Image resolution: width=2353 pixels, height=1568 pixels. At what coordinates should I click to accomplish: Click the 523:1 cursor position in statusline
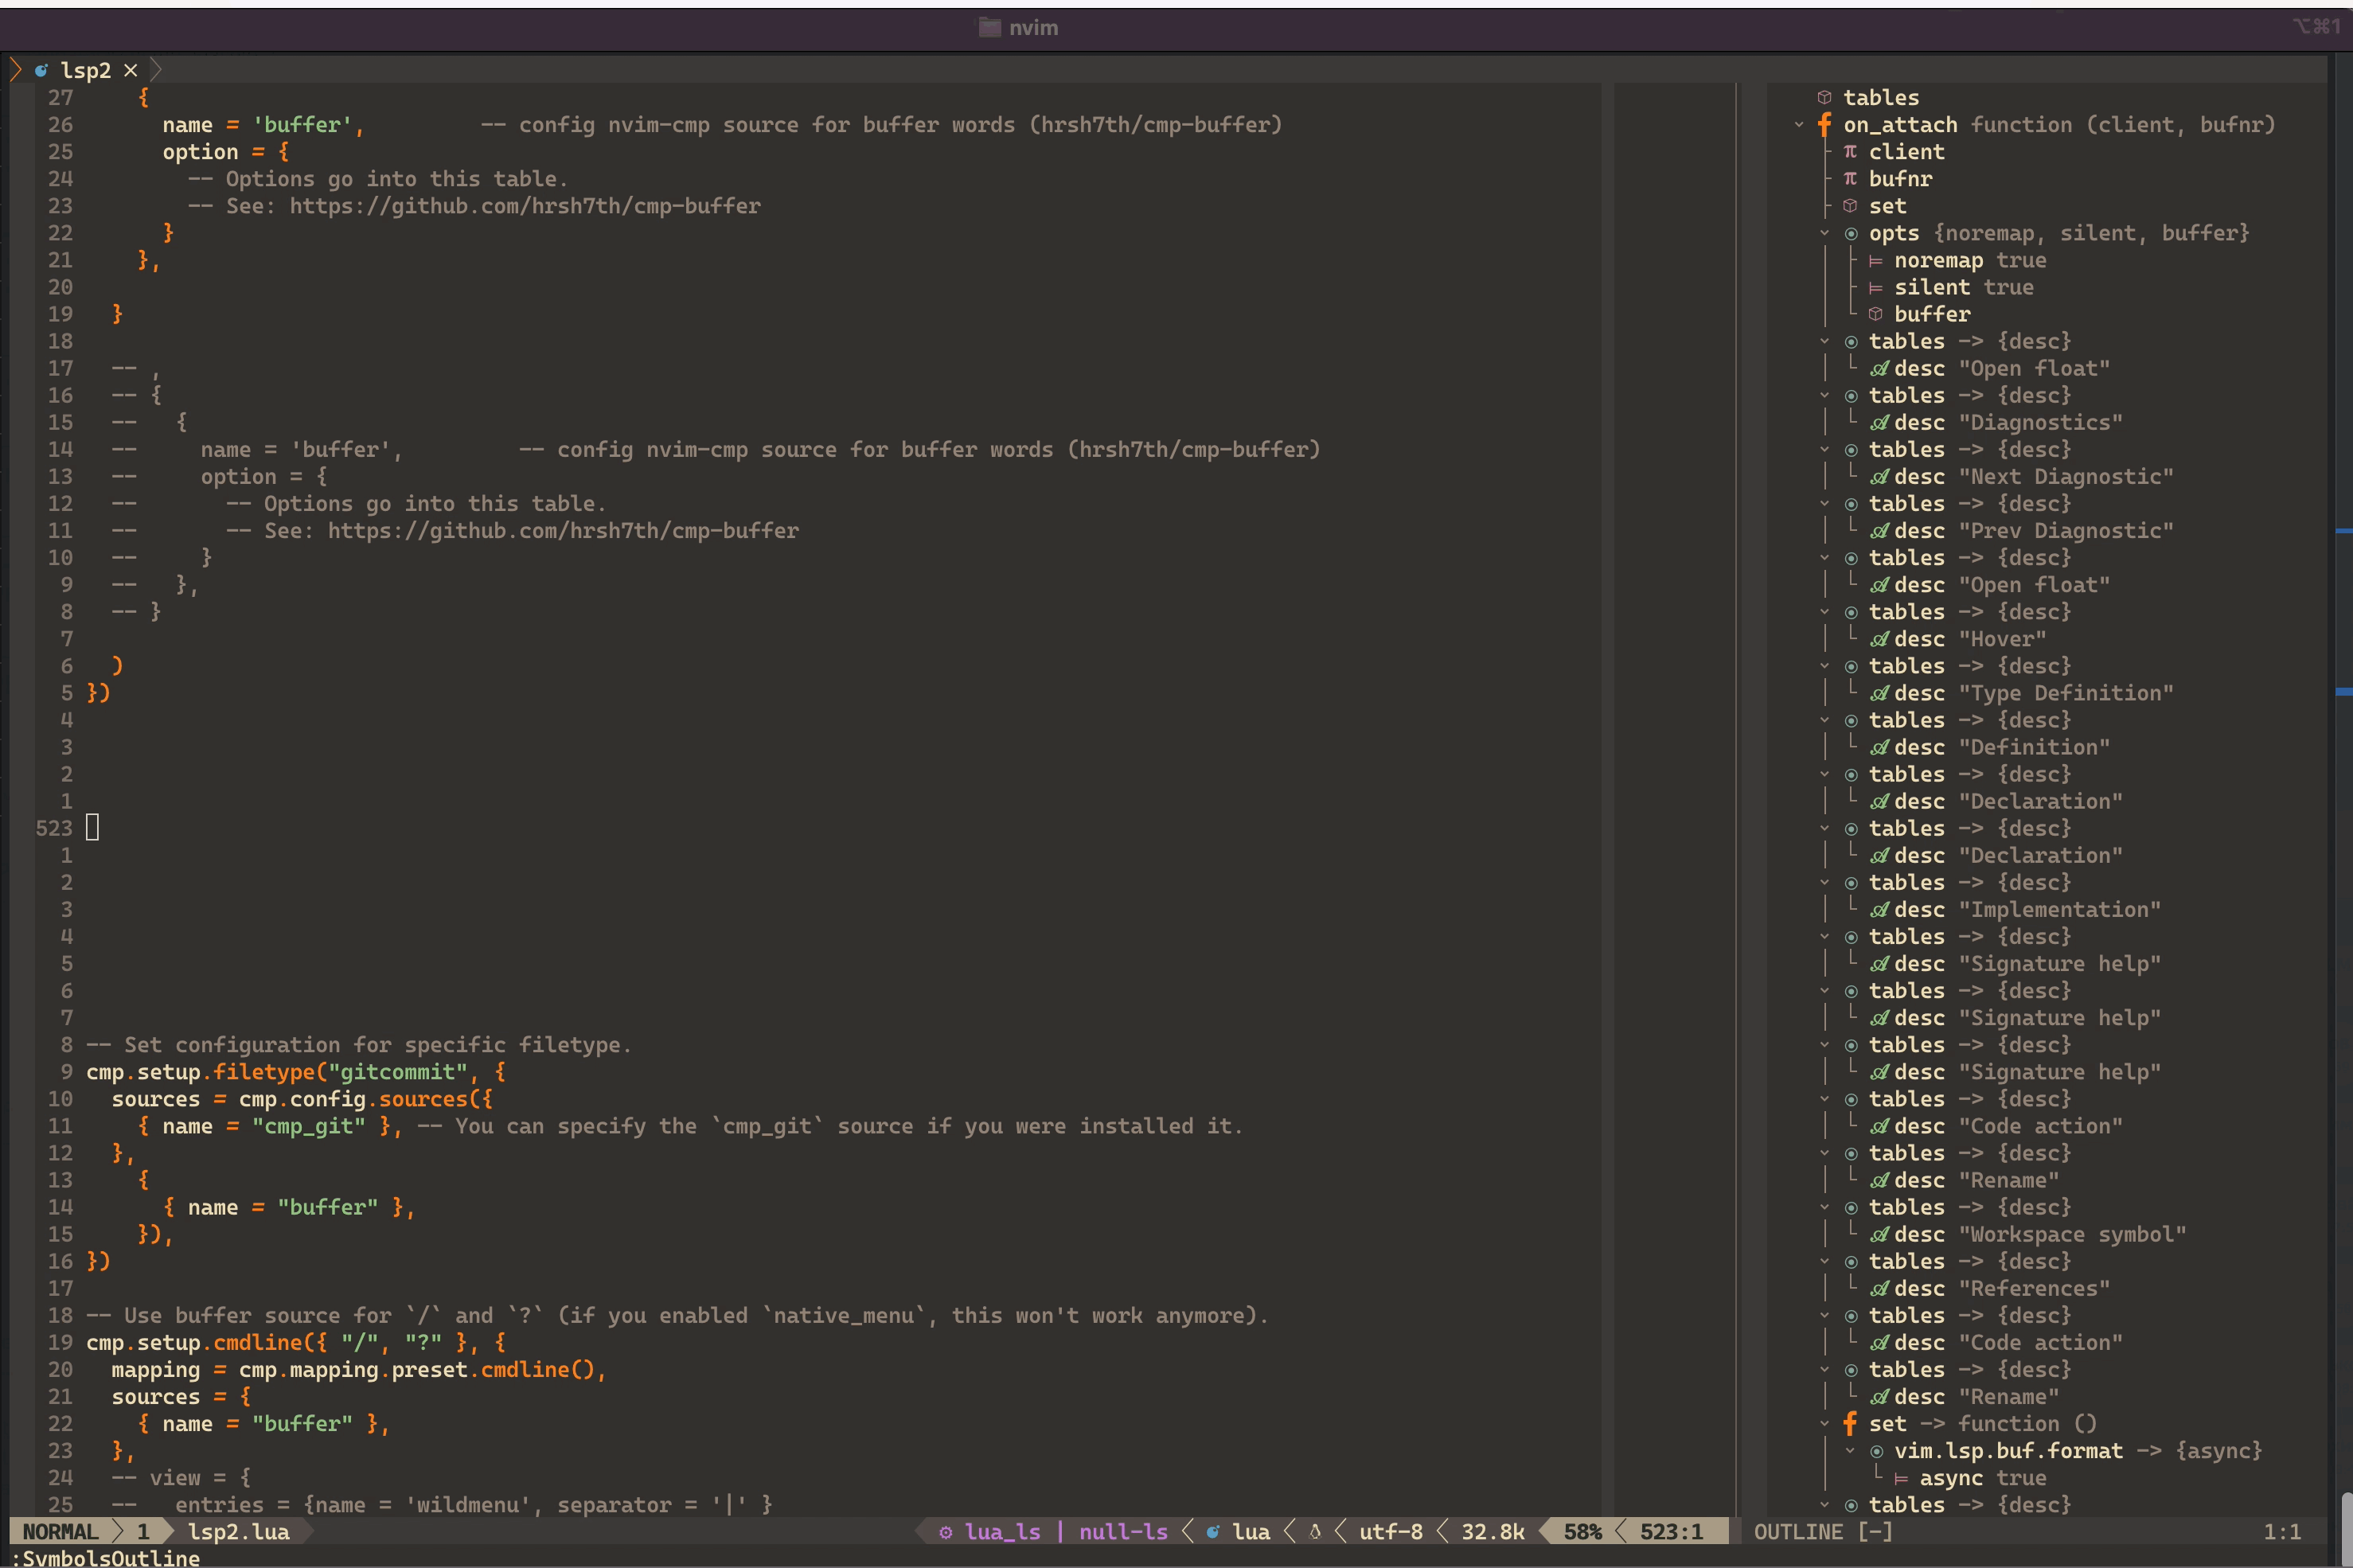click(x=1671, y=1532)
